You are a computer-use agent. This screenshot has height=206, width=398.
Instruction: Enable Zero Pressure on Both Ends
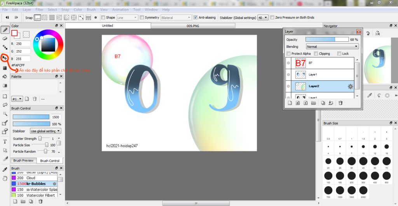coord(272,17)
